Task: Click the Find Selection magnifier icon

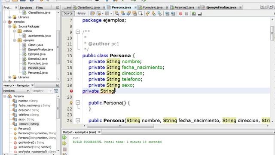Action: pos(117,13)
